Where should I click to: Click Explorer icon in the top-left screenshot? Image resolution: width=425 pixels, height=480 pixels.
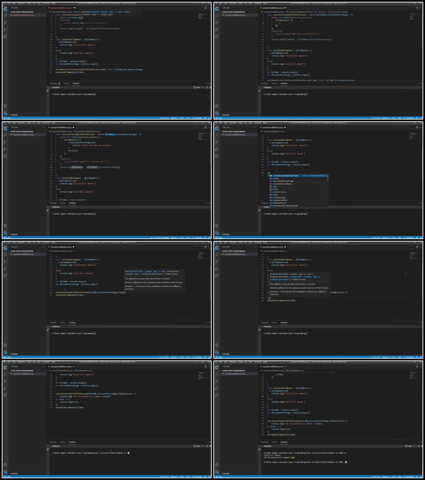point(5,9)
